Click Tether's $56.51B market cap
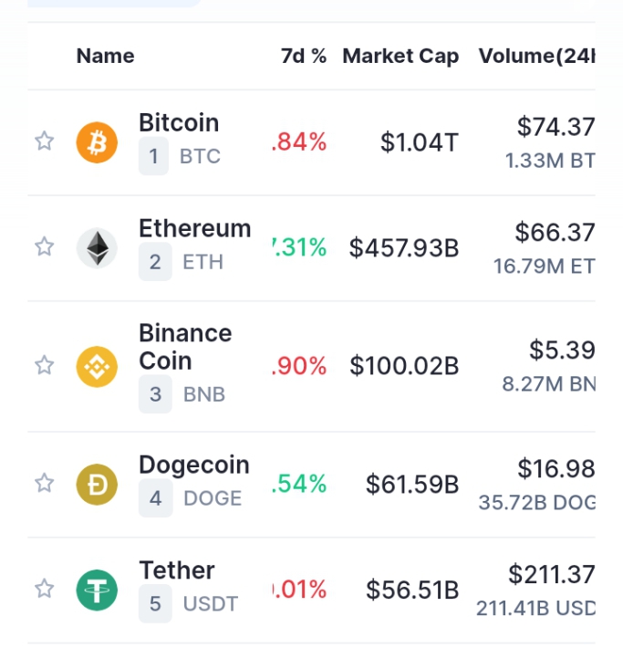This screenshot has width=623, height=648. click(x=412, y=590)
